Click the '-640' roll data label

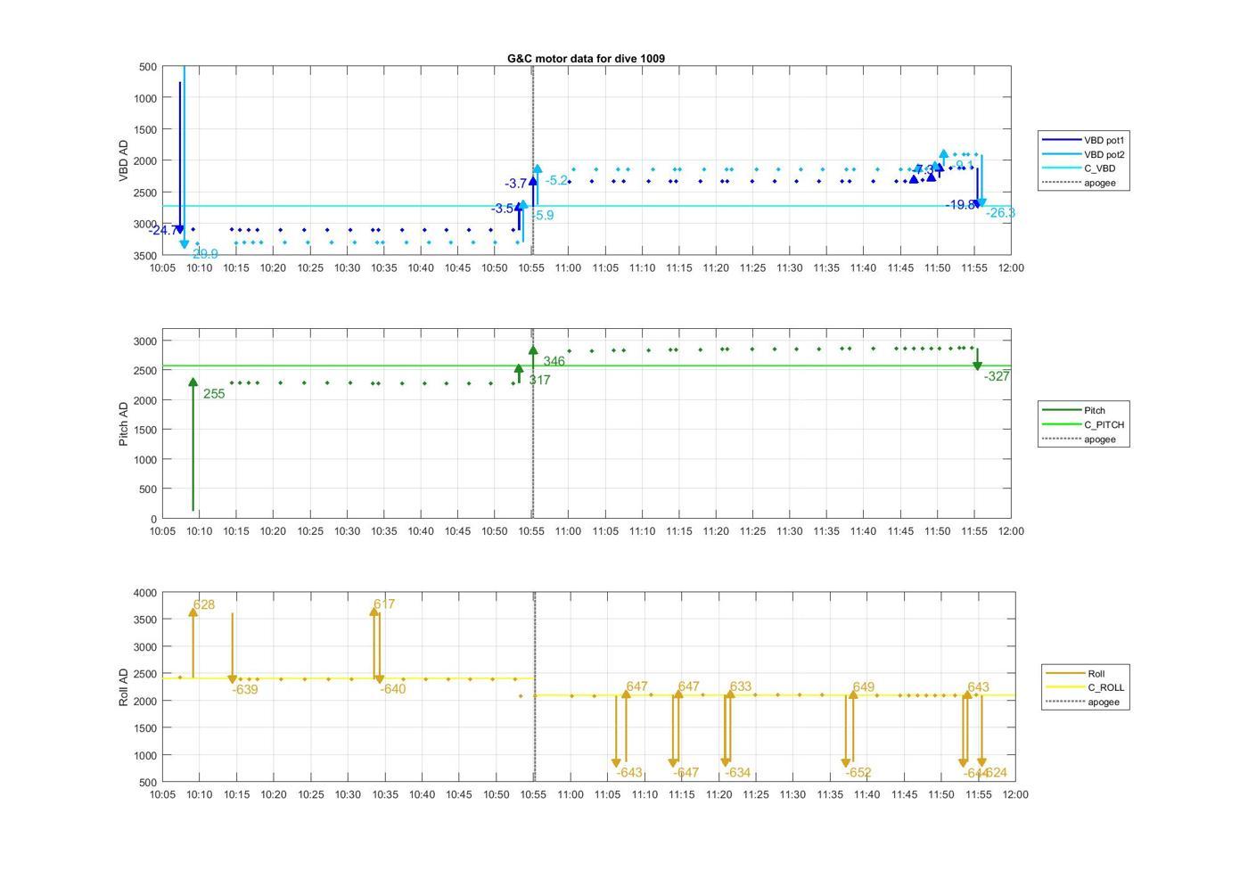click(x=393, y=689)
